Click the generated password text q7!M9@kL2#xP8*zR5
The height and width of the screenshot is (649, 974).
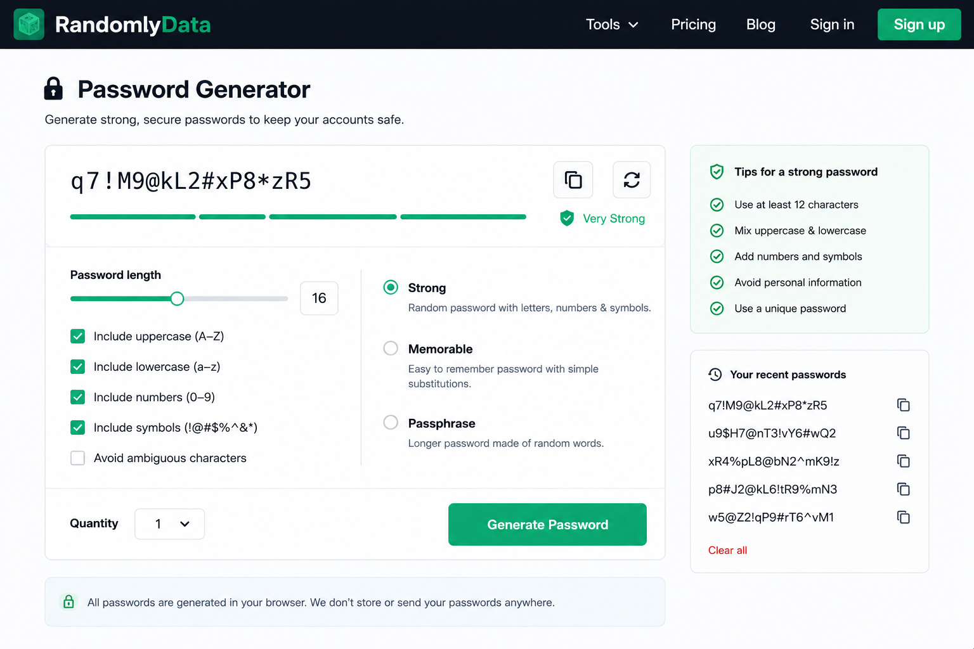coord(191,181)
